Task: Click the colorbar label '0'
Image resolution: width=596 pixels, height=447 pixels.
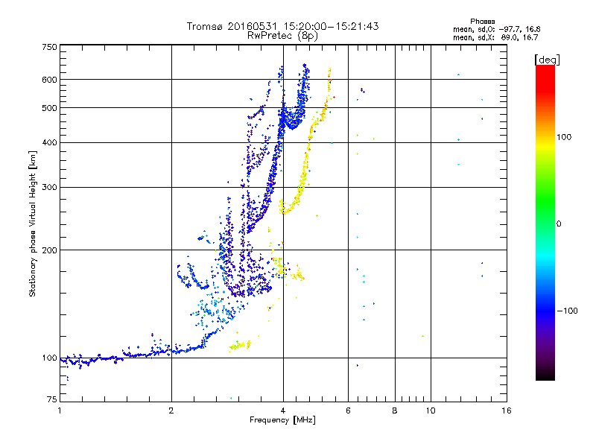Action: [559, 223]
